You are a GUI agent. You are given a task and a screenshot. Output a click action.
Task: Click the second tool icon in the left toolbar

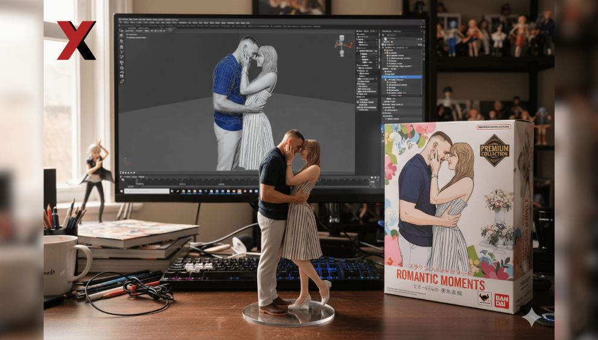pos(121,42)
